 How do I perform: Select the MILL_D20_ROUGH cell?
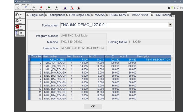pos(54,89)
